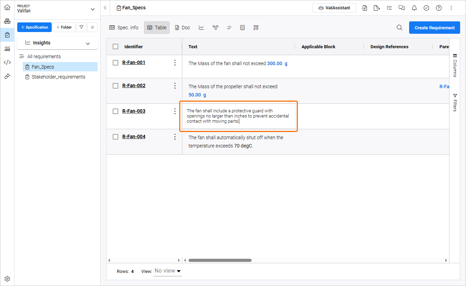Screen dimensions: 466x286
Task: Click the circled checkmark icon in header
Action: coord(426,8)
